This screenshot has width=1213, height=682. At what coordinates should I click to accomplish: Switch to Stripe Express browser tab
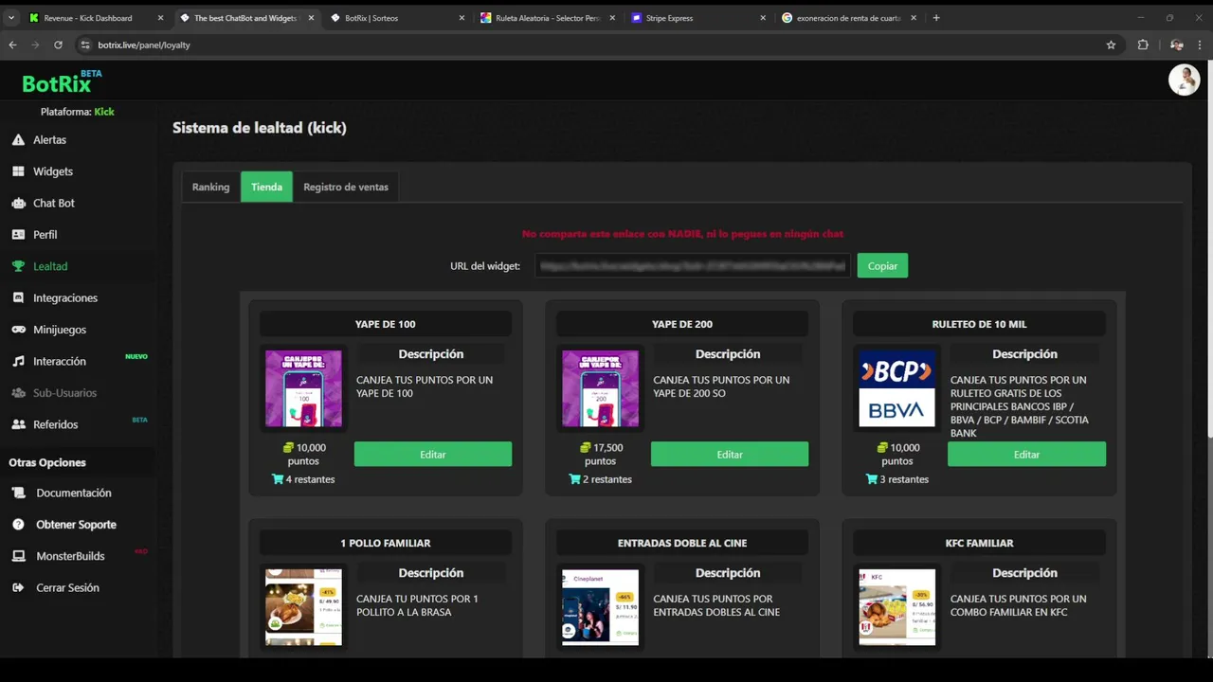[697, 18]
